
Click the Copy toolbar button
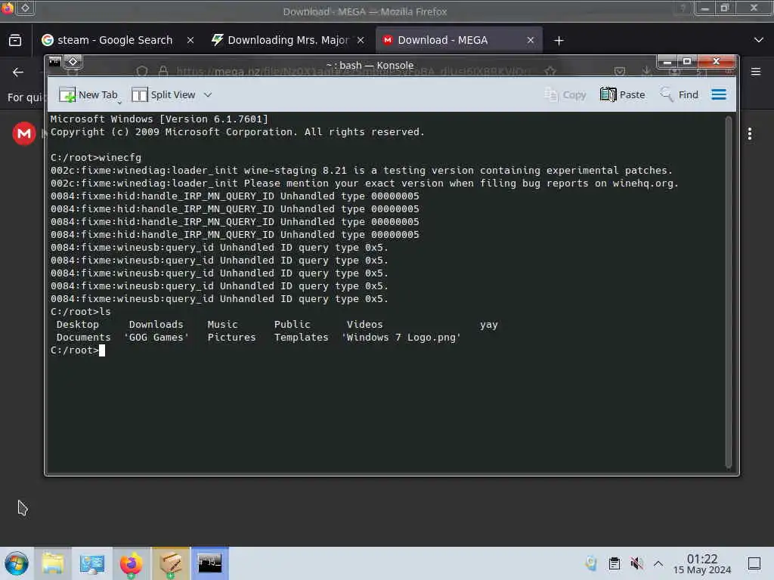click(x=565, y=94)
